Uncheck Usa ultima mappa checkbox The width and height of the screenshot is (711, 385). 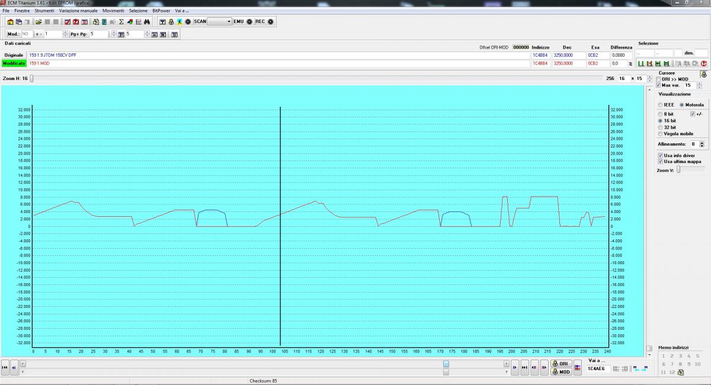(661, 161)
